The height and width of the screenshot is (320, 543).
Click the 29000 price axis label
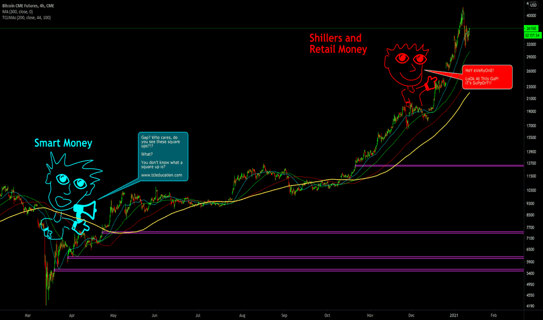click(531, 57)
